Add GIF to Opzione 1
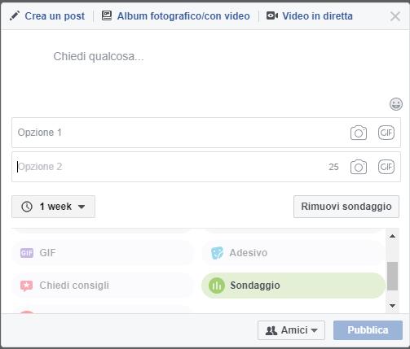Viewport: 410px width, 349px height. coord(386,133)
